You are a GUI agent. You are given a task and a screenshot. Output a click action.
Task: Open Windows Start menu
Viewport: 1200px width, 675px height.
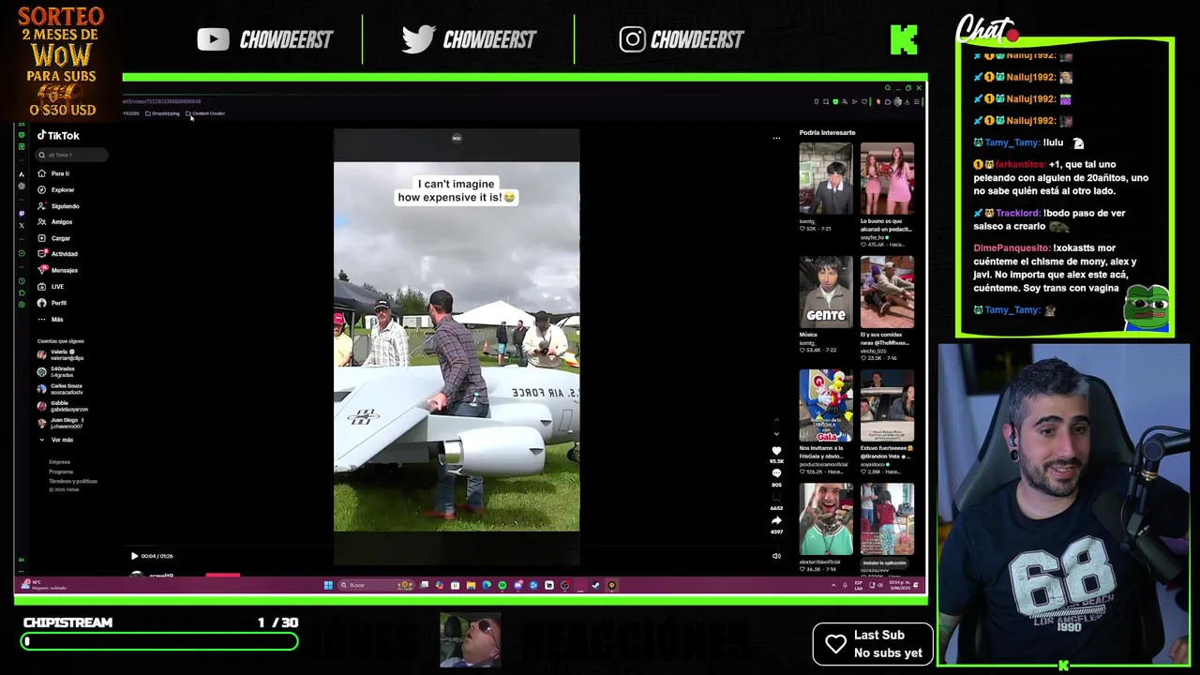click(328, 585)
